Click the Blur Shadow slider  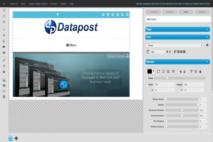[182, 121]
